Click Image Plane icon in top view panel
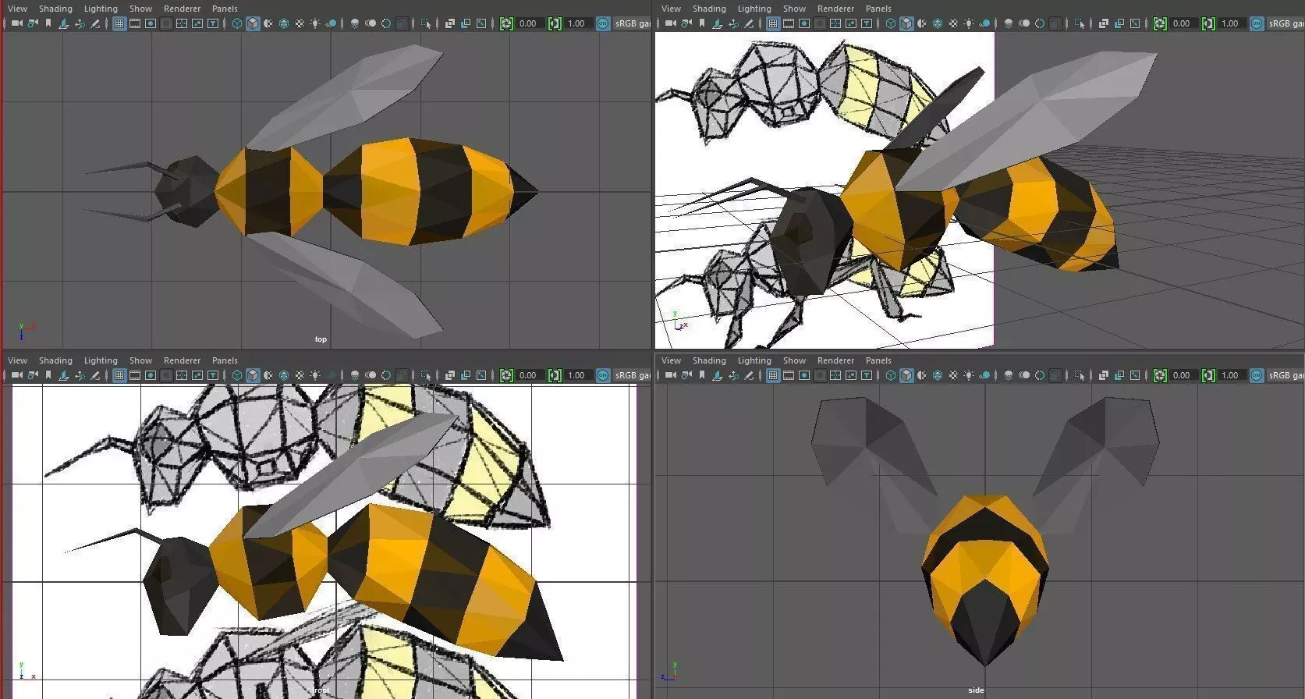This screenshot has height=699, width=1305. 64,23
